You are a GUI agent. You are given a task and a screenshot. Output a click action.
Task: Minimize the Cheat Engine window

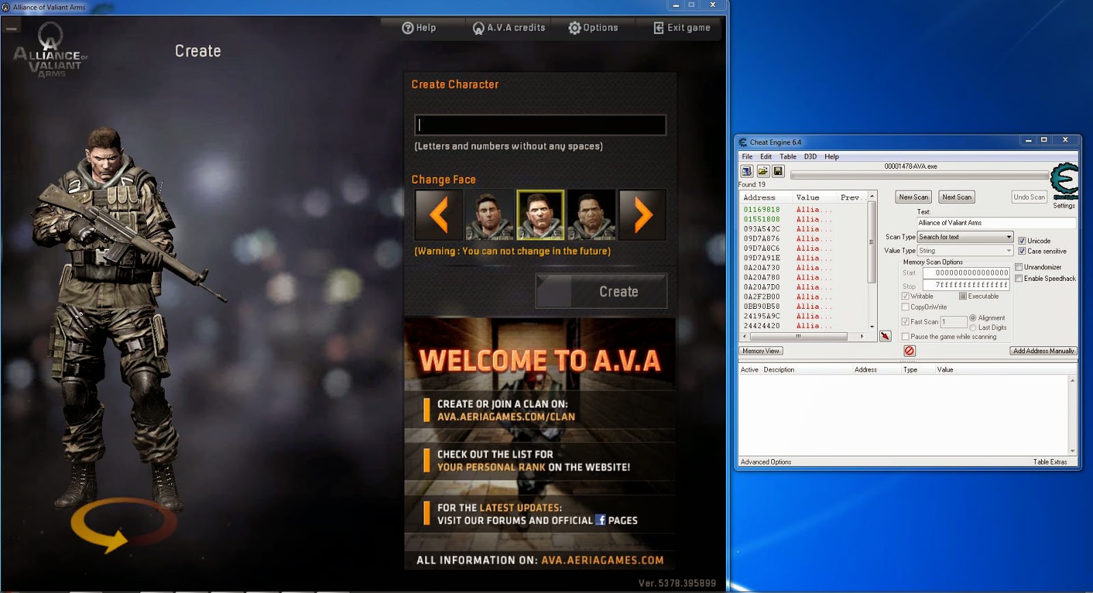[x=1028, y=140]
